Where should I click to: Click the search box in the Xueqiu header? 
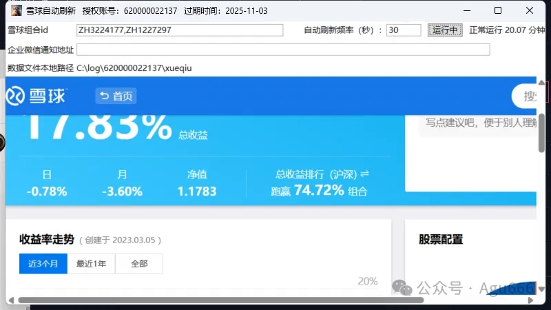(524, 96)
